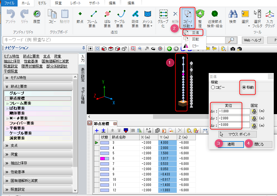Select the コピー radio button

tap(213, 87)
